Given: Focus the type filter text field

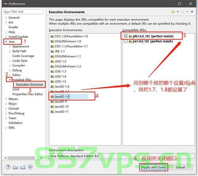Looking at the screenshot, I should point(23,11).
